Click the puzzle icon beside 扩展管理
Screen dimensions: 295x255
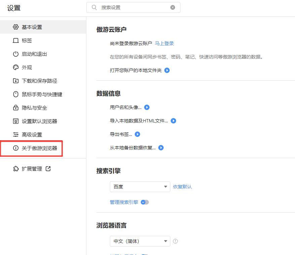[16, 169]
